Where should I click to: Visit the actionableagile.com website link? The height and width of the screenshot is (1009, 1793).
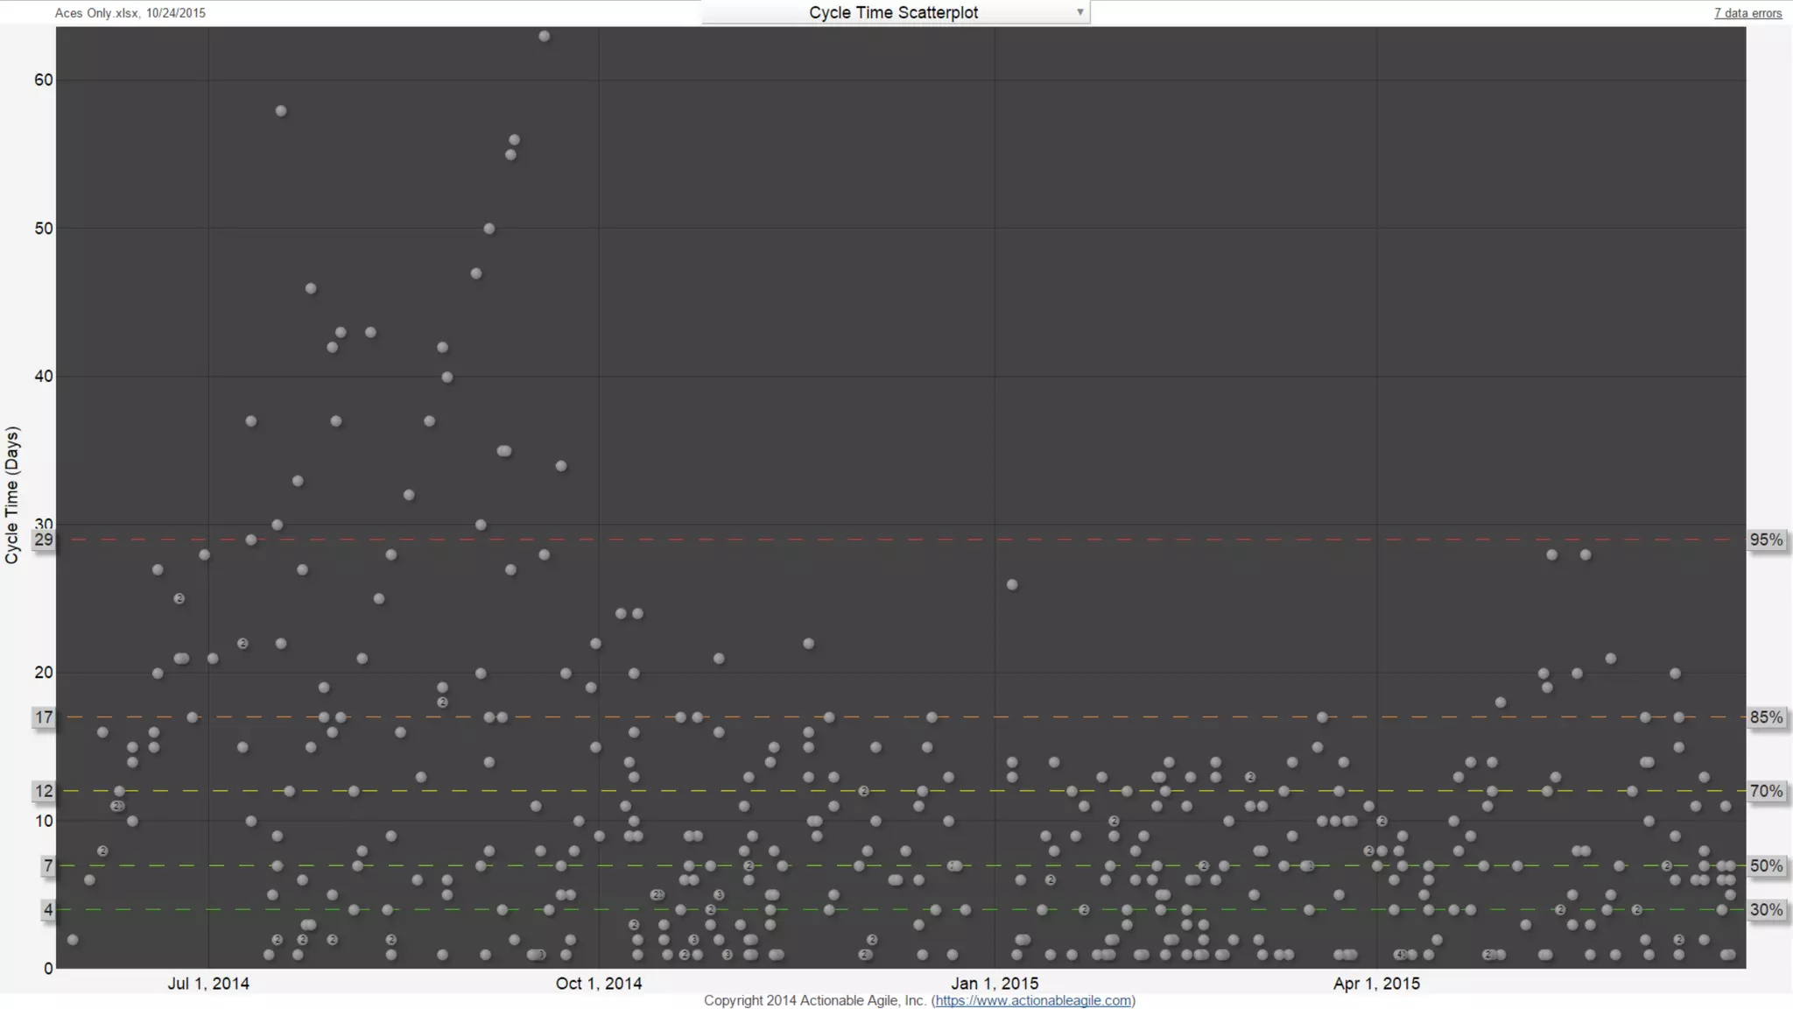(x=1033, y=1000)
